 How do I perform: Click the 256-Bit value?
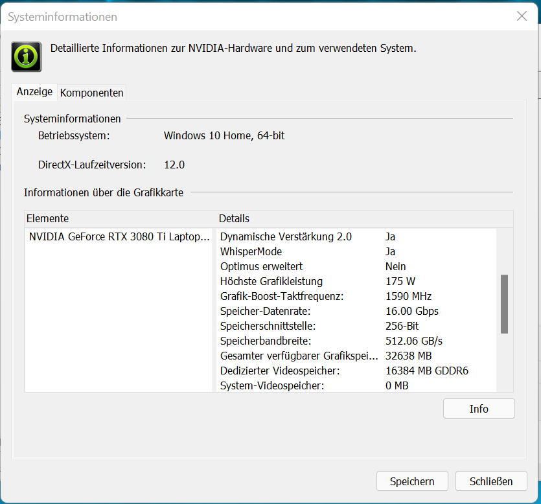[402, 326]
